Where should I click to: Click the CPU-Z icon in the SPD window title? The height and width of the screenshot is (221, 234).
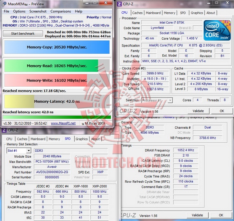(x=4, y=130)
